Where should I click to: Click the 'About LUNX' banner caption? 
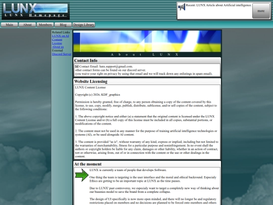click(x=145, y=55)
